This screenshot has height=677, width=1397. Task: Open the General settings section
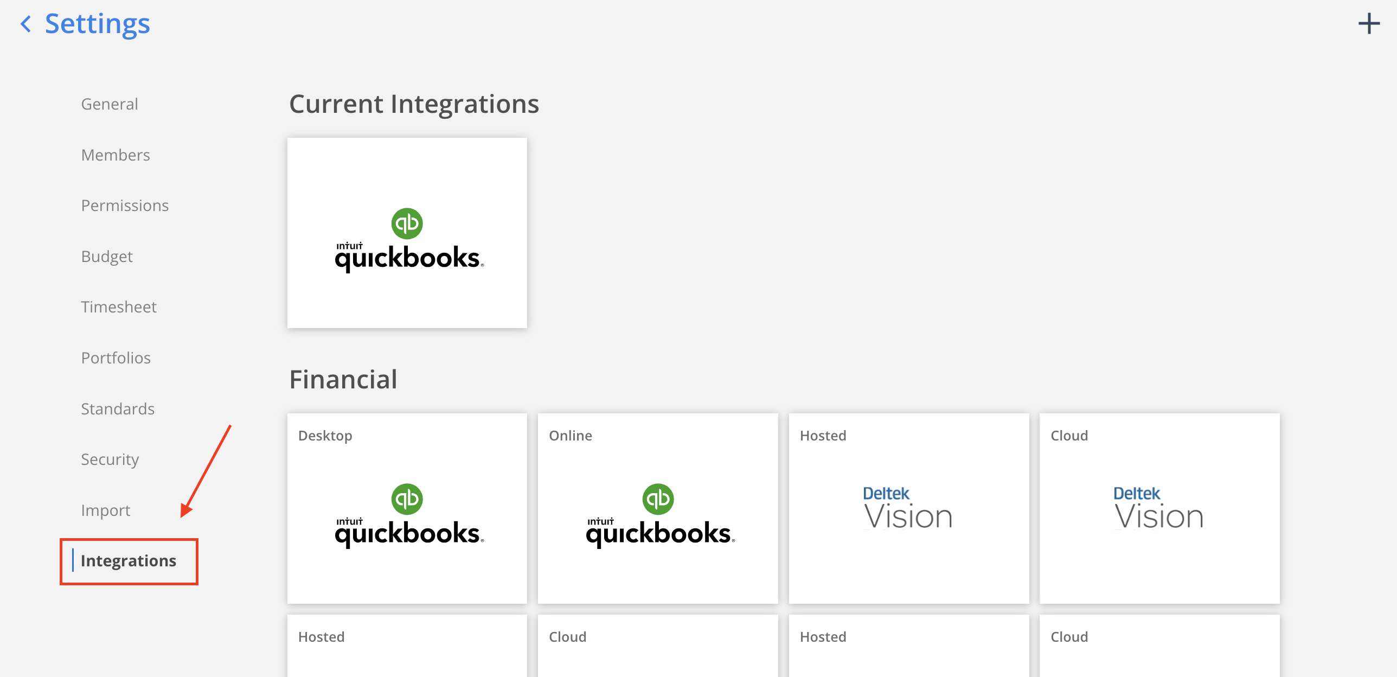point(110,104)
